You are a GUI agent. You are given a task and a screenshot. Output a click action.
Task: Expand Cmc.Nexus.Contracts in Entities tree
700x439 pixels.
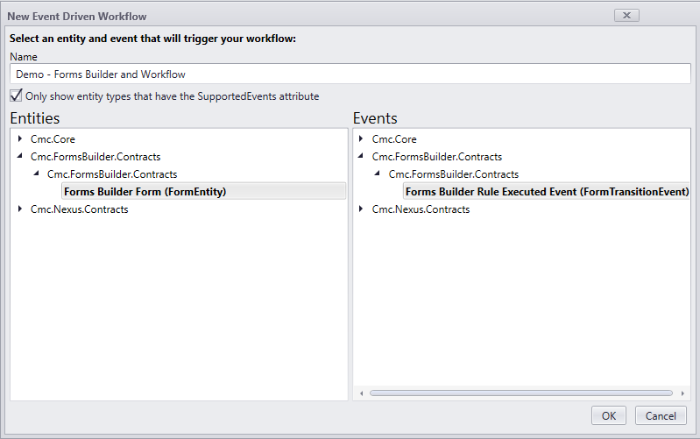click(x=20, y=209)
